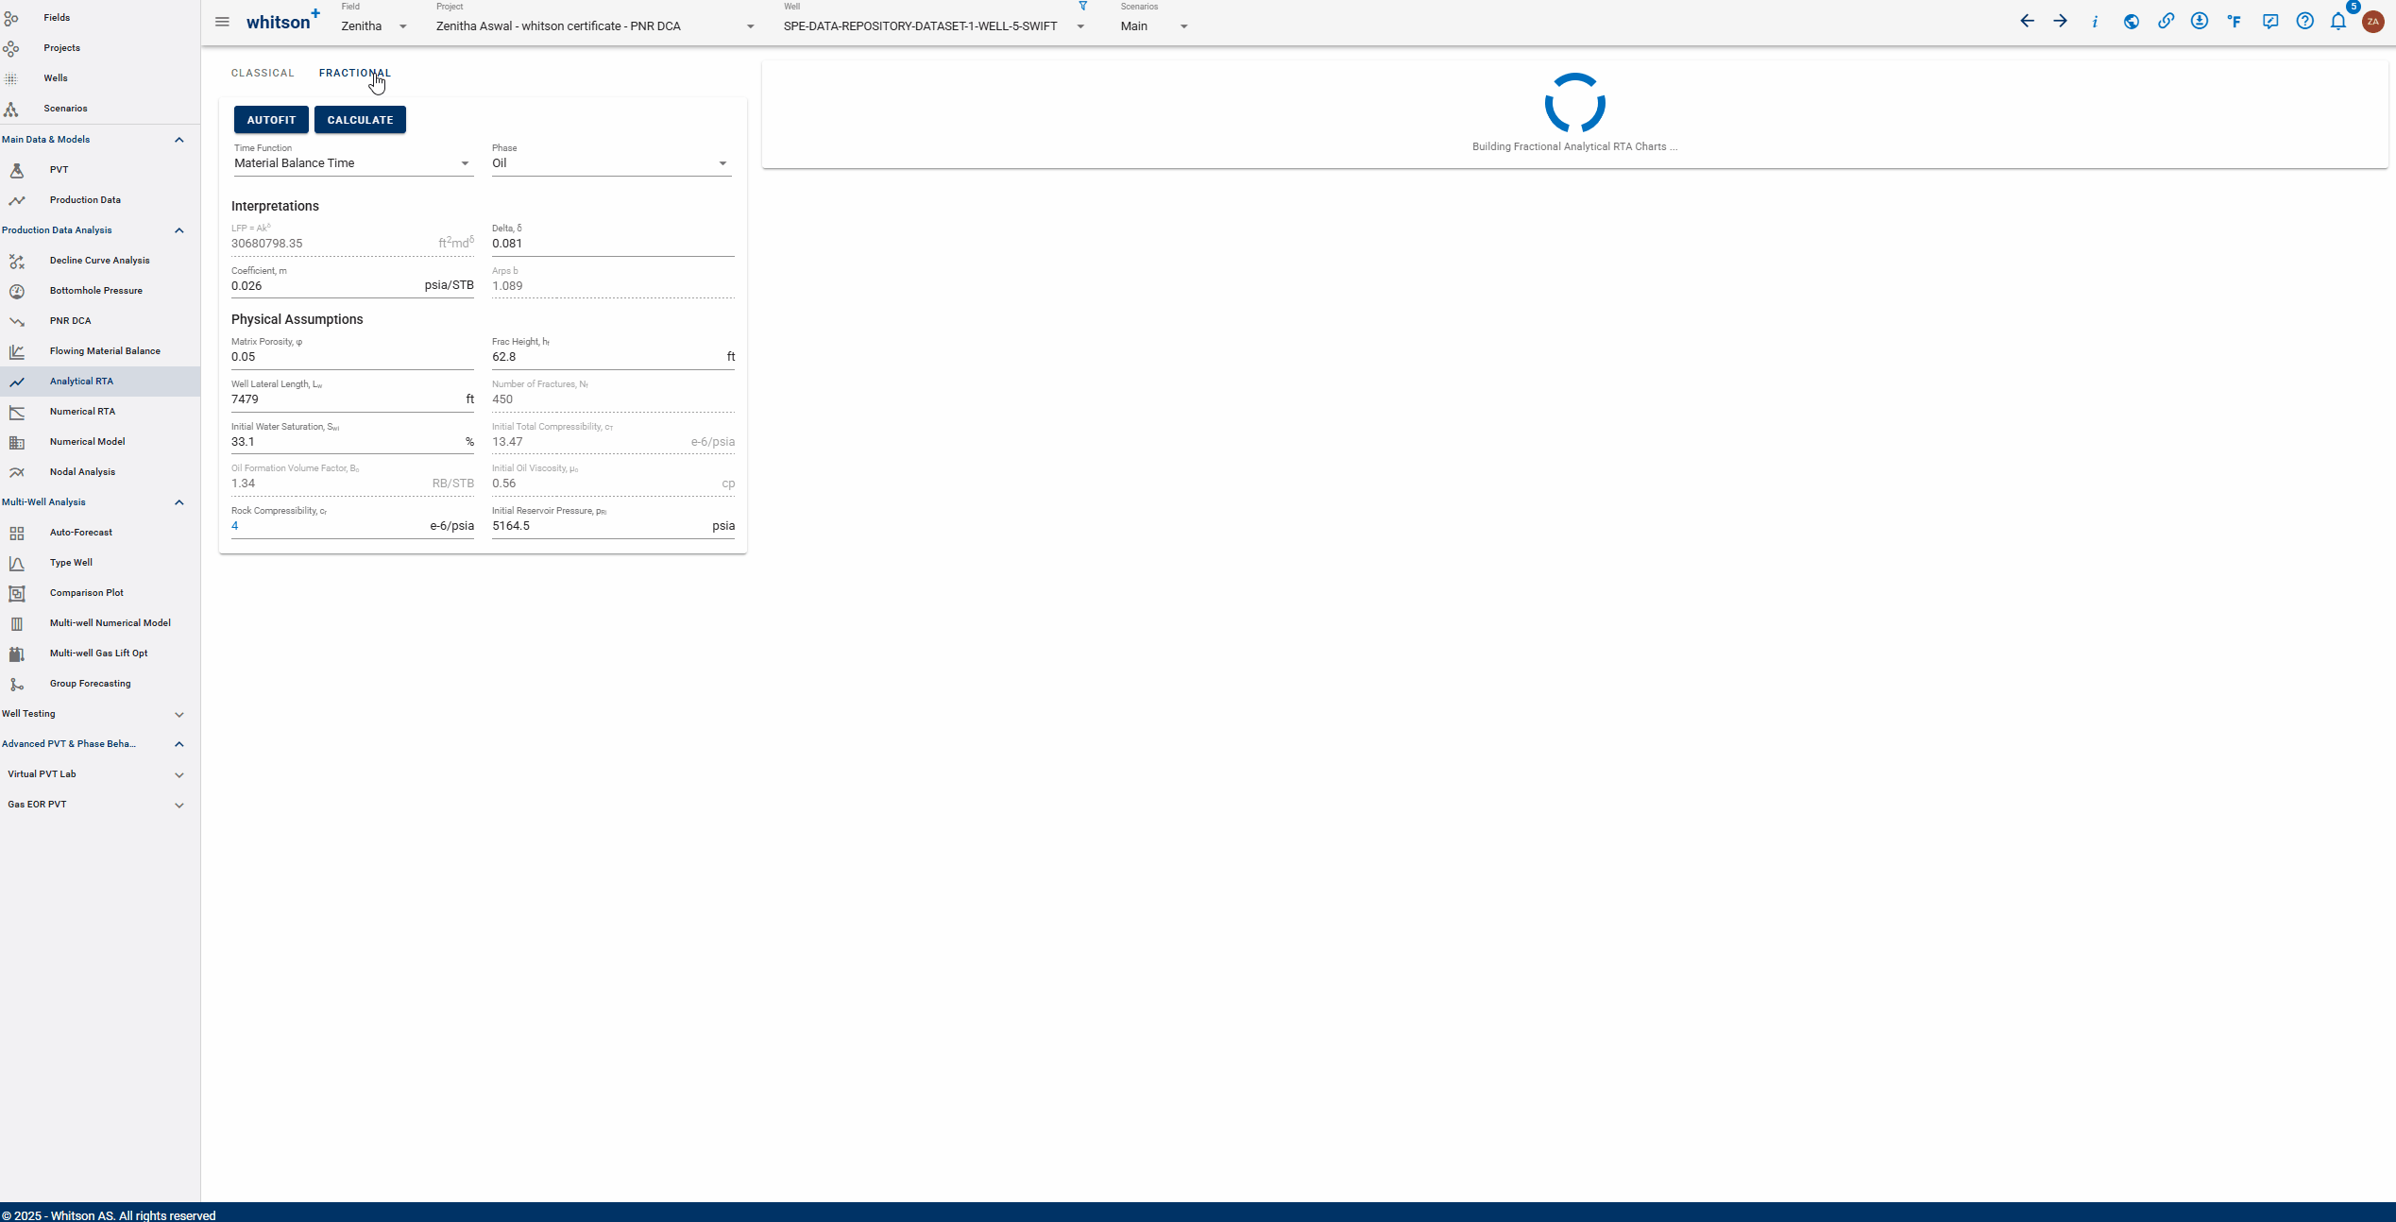
Task: Click the Autofit button
Action: [271, 120]
